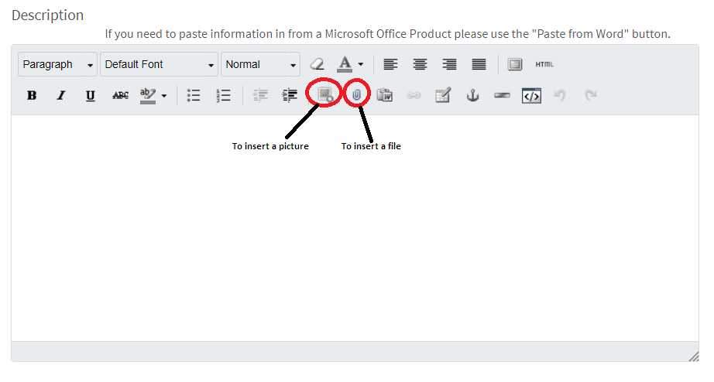Toggle underline formatting

(x=90, y=96)
